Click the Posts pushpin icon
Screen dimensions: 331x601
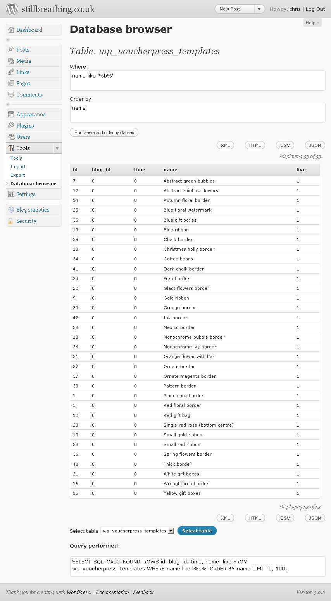11,50
